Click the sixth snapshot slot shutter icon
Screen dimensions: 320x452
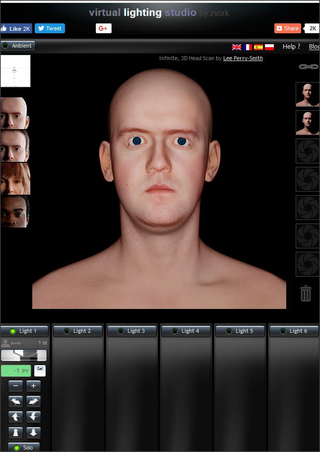[x=307, y=236]
